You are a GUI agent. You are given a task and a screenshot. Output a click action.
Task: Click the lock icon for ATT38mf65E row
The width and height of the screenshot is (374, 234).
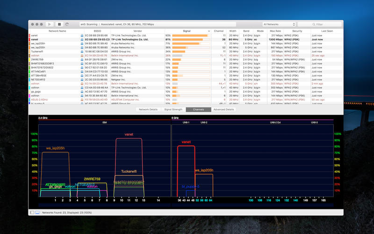click(x=82, y=75)
